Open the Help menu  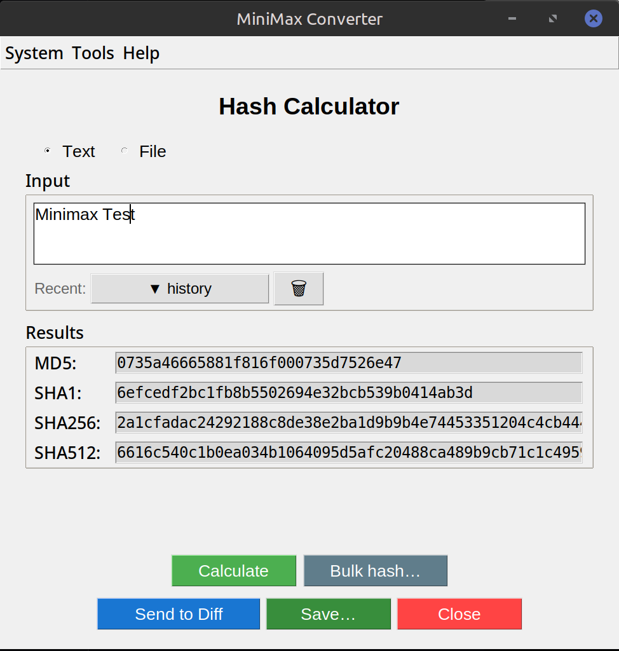point(141,53)
